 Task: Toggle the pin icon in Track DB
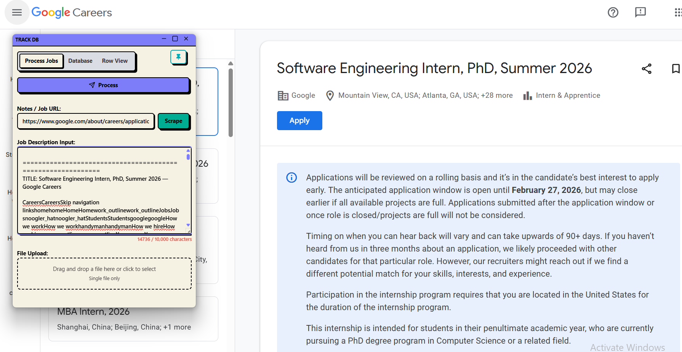178,57
